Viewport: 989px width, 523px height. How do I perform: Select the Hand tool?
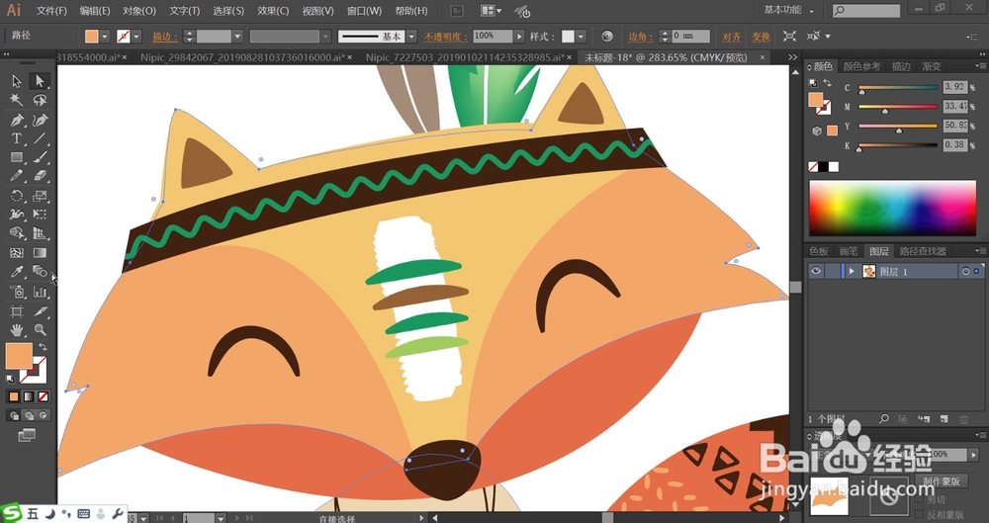point(17,330)
